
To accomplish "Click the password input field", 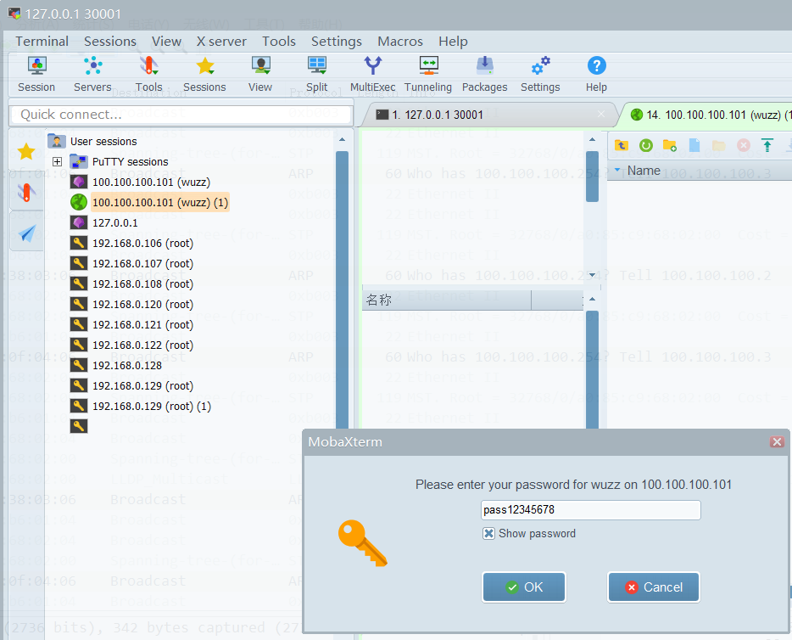I will point(590,509).
